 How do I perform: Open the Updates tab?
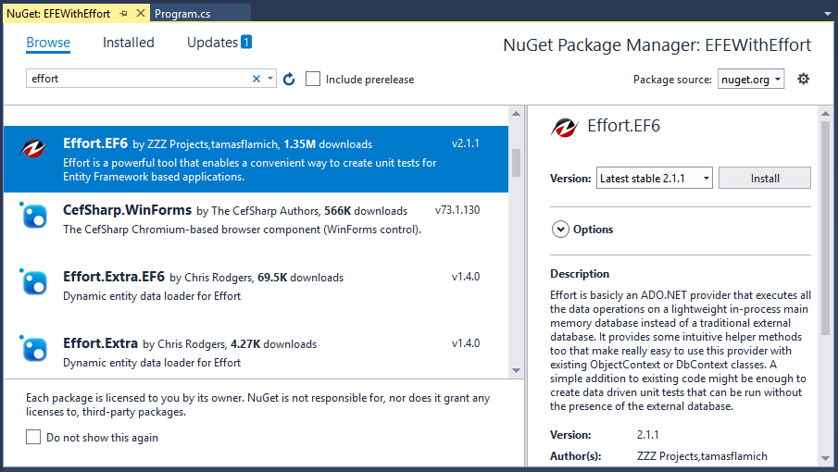coord(212,43)
